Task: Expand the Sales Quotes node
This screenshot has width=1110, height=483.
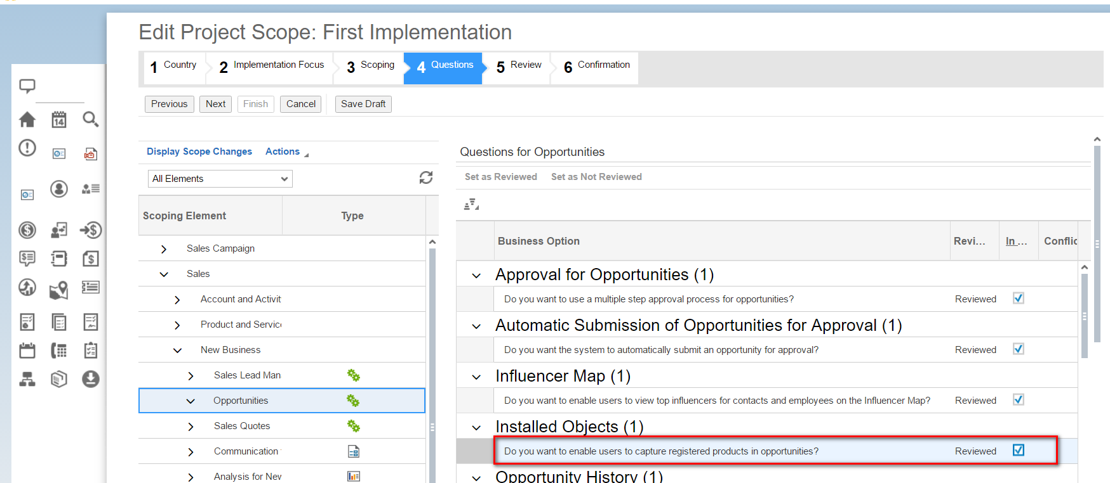Action: [x=191, y=427]
